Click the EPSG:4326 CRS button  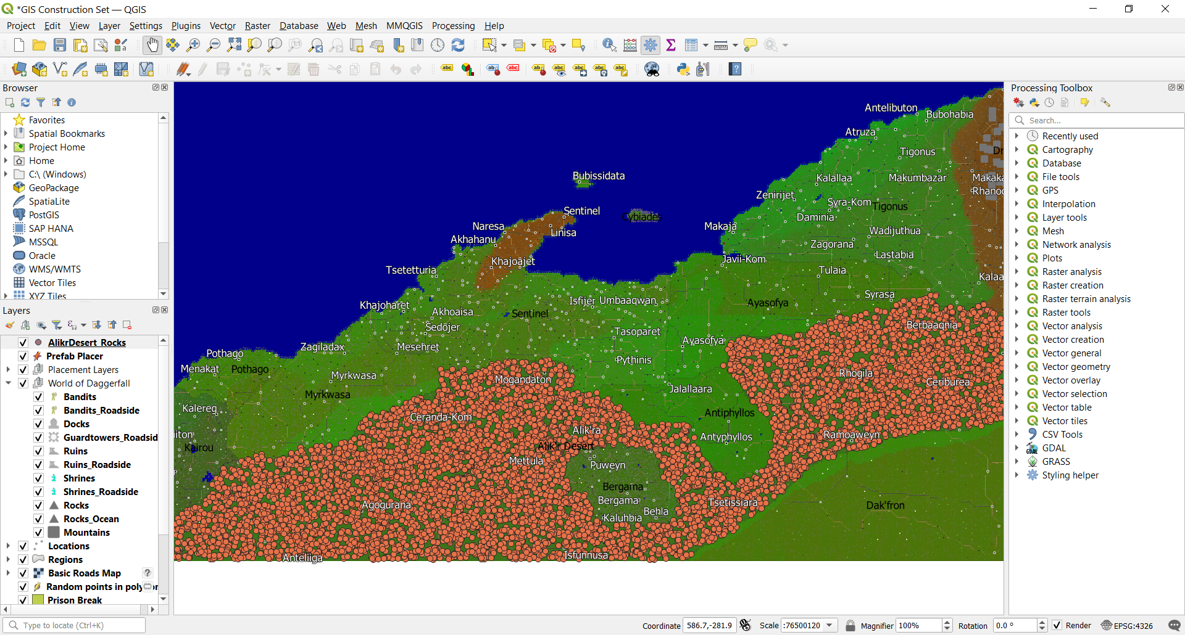click(x=1127, y=625)
